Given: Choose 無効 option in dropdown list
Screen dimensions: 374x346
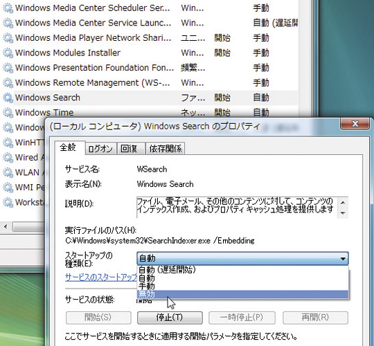Looking at the screenshot, I should click(242, 294).
